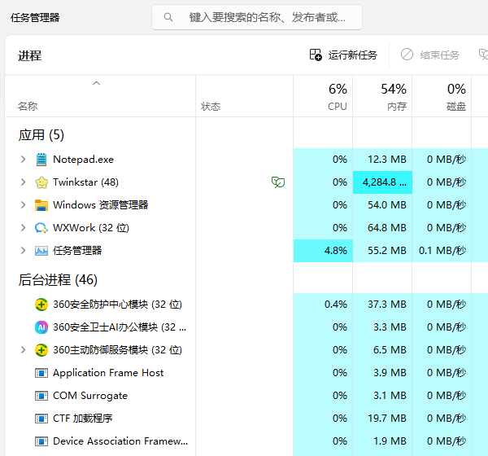
Task: Expand the Notepad.exe process group
Action: coord(23,160)
